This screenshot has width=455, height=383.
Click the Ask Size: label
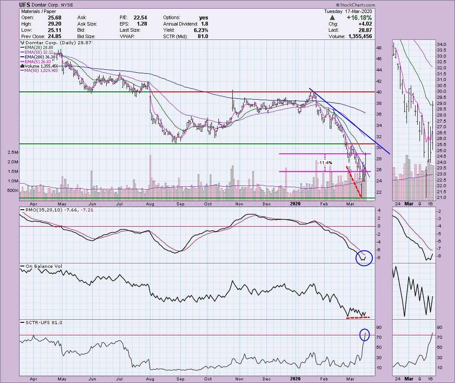tap(87, 24)
